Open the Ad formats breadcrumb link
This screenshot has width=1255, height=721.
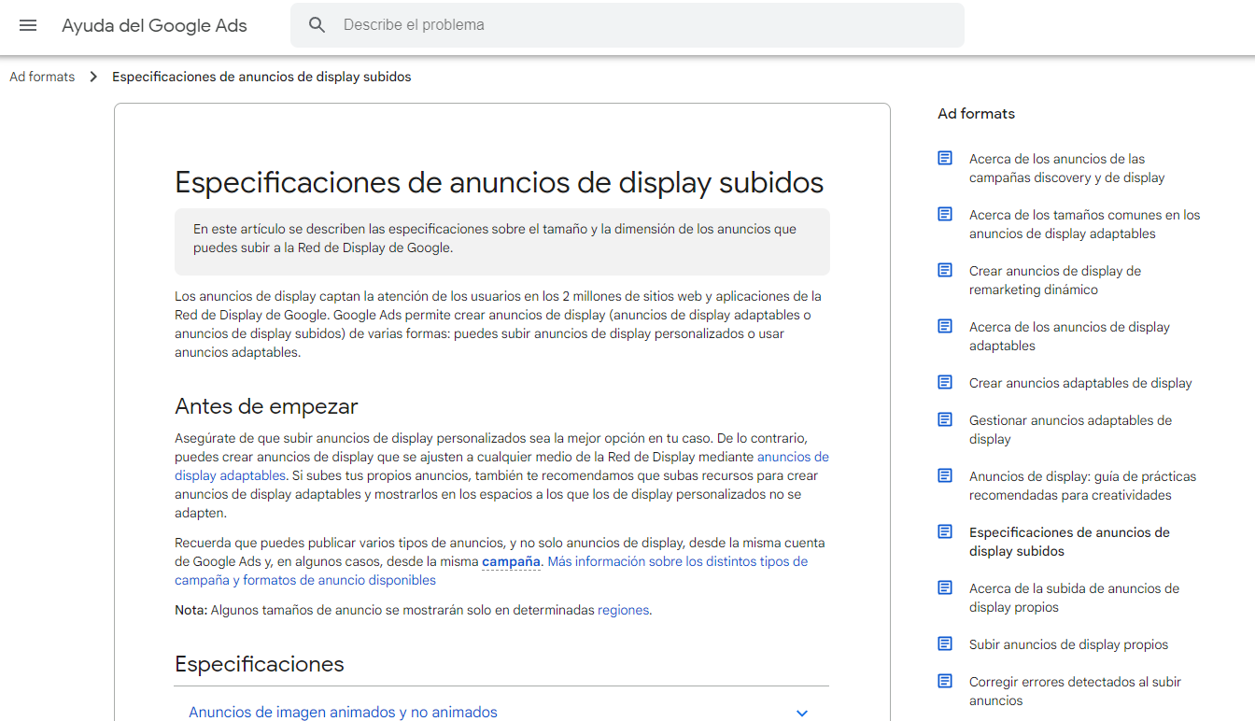42,77
